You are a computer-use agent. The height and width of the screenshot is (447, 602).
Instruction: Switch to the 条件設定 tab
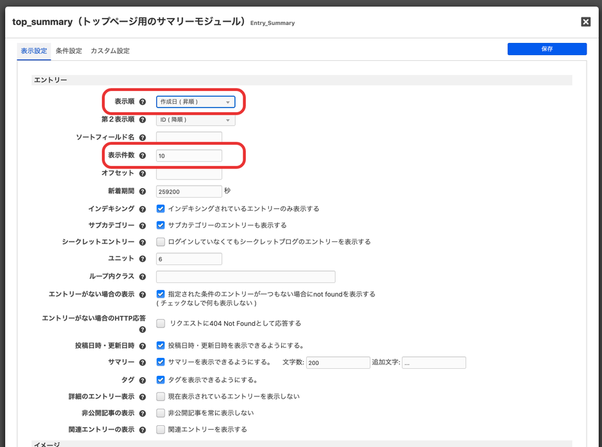pyautogui.click(x=70, y=51)
